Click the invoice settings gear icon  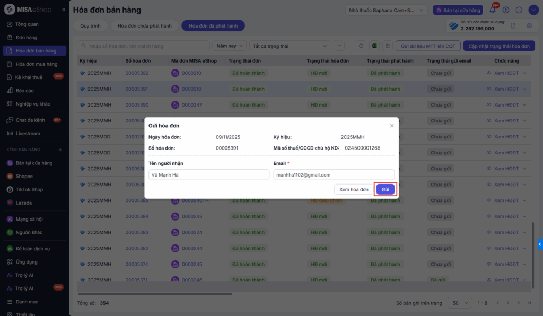click(x=529, y=25)
